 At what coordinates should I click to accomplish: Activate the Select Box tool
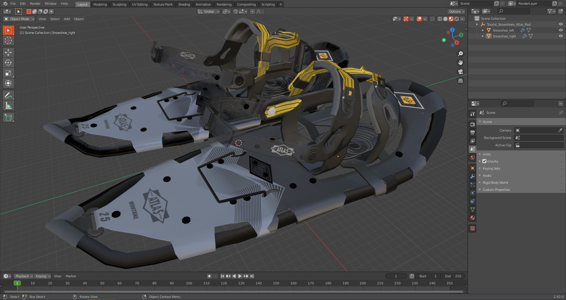[8, 30]
